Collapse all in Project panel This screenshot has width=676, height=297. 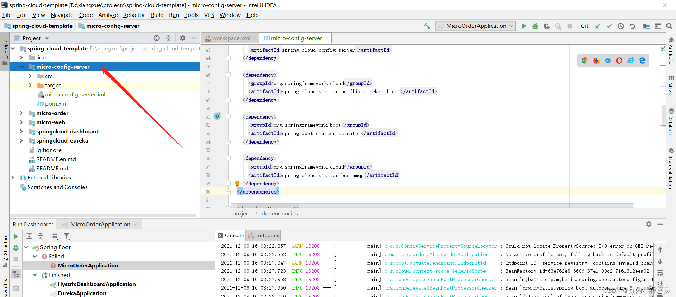click(x=168, y=38)
